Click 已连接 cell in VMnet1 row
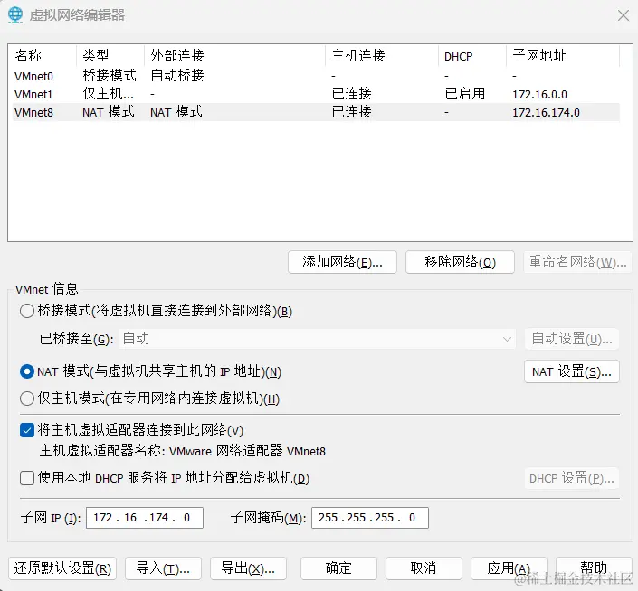This screenshot has height=591, width=638. tap(351, 94)
